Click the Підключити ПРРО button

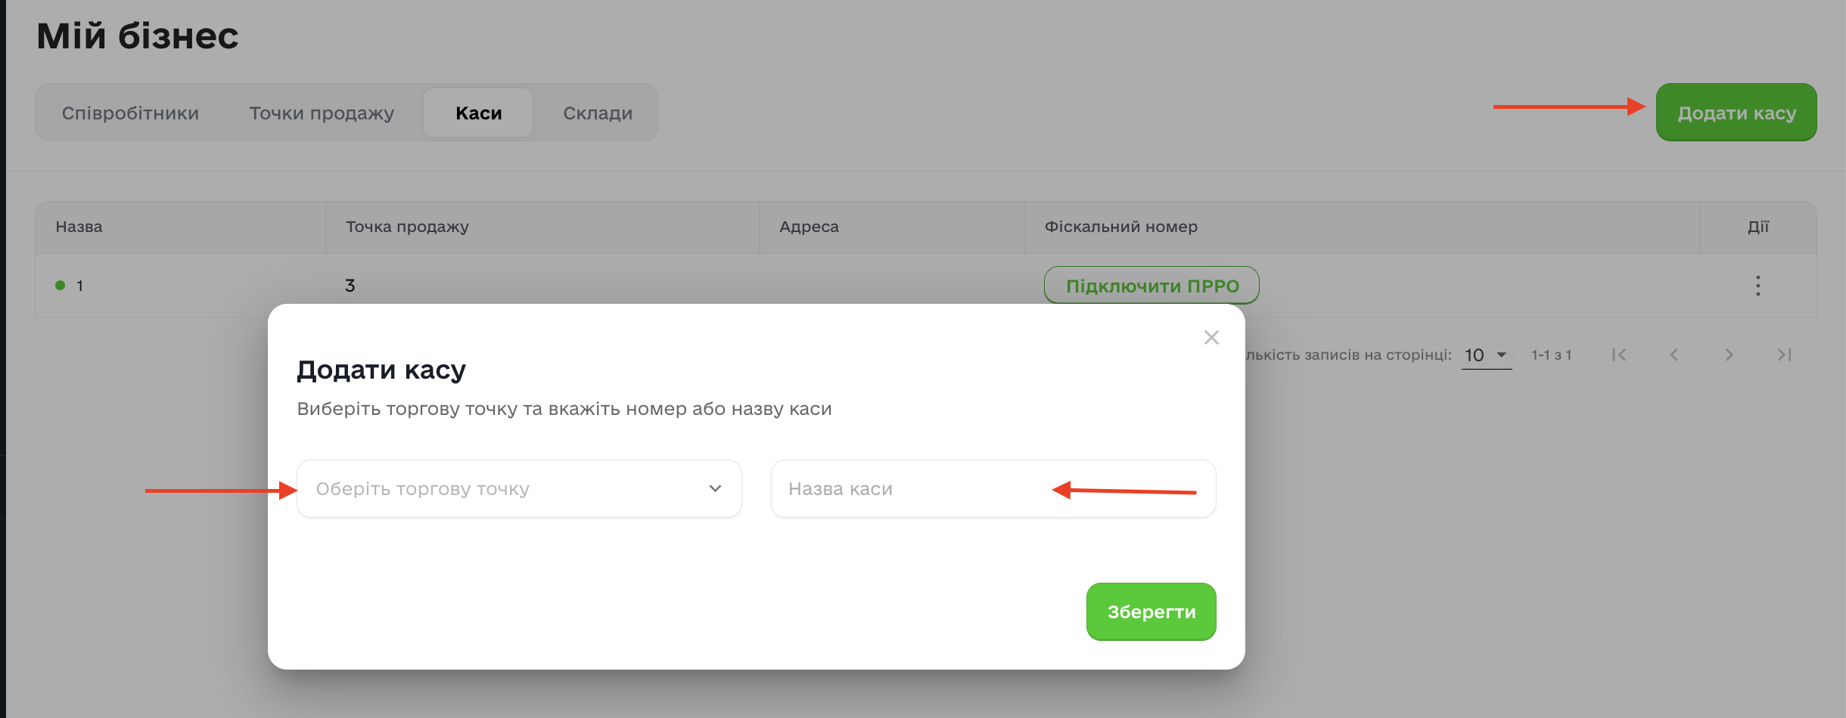pyautogui.click(x=1151, y=286)
